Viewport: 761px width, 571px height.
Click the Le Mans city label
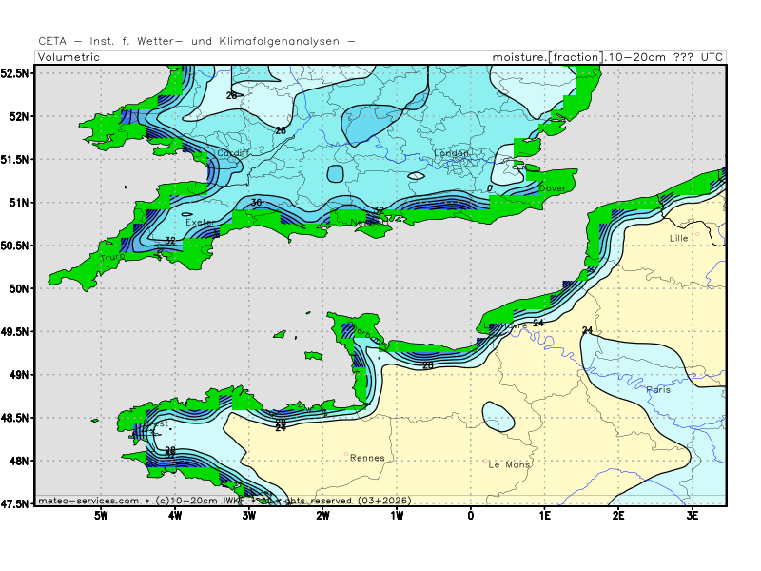tap(508, 465)
